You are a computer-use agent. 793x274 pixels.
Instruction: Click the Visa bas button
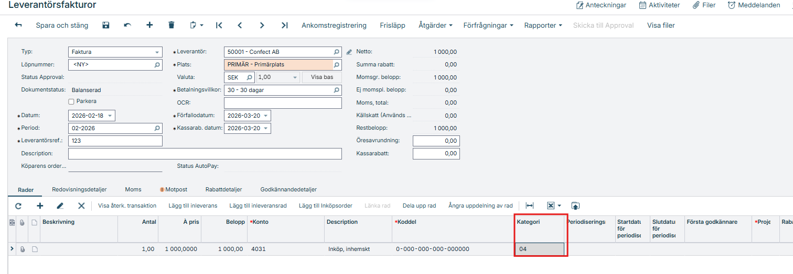(322, 77)
